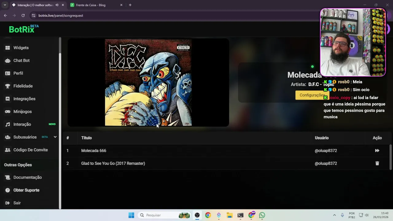Viewport: 393px width, 221px height.
Task: Close the Interação browser tab
Action: tap(63, 5)
